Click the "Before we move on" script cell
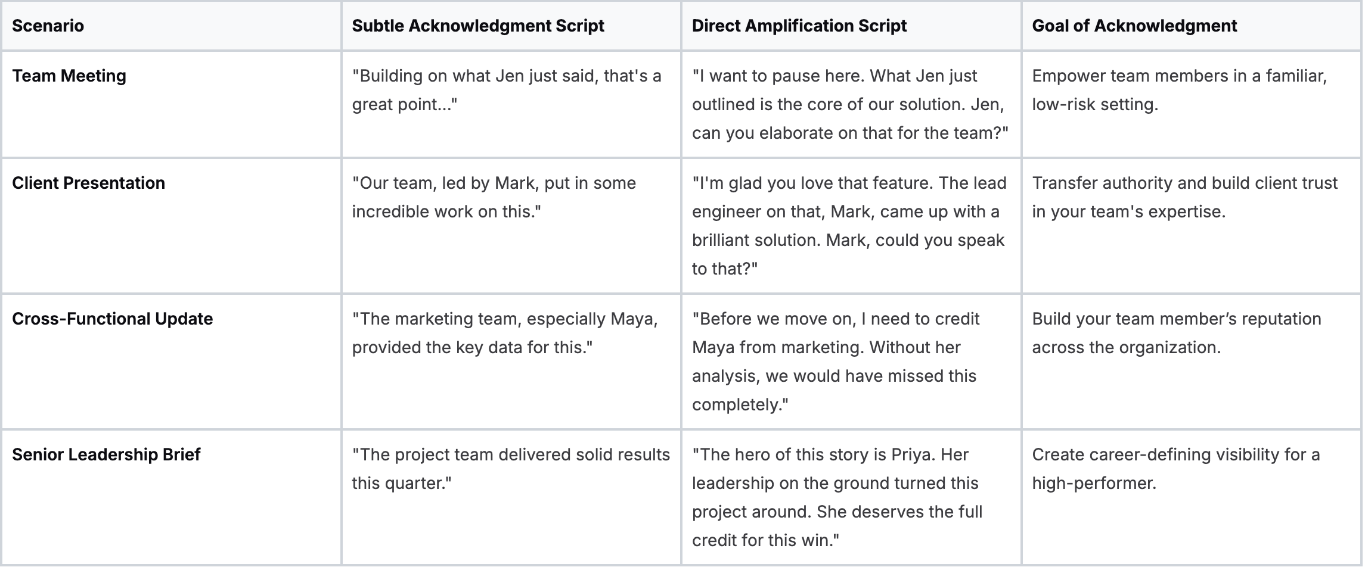1365x567 pixels. (x=835, y=362)
